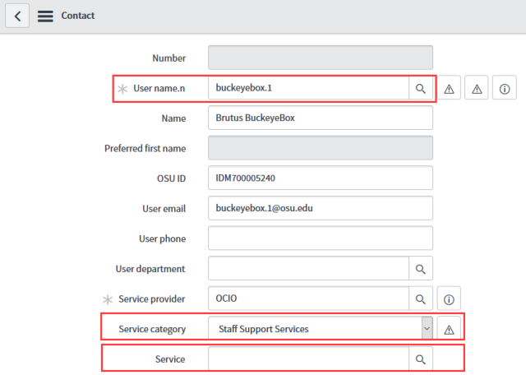This screenshot has height=375, width=526.
Task: Select the first warning triangle beside User name.n
Action: (449, 89)
